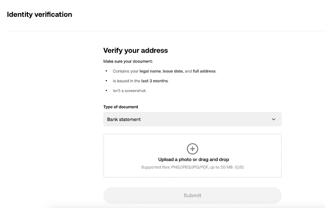Click the 'last 3 months' requirement line
The height and width of the screenshot is (208, 325).
[x=141, y=81]
